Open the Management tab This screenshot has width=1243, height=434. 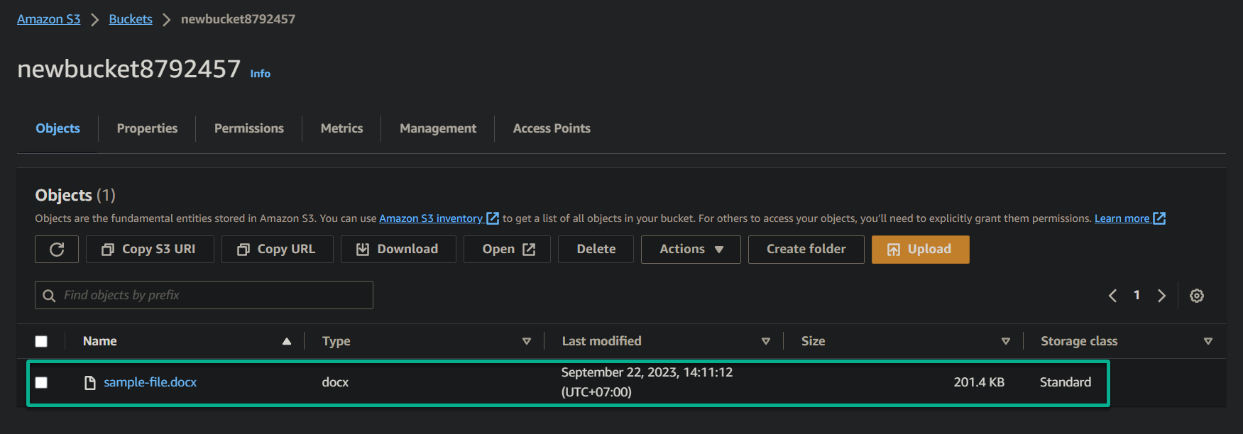(x=438, y=128)
